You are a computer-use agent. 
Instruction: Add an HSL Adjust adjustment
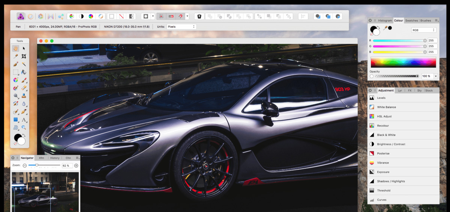[403, 116]
